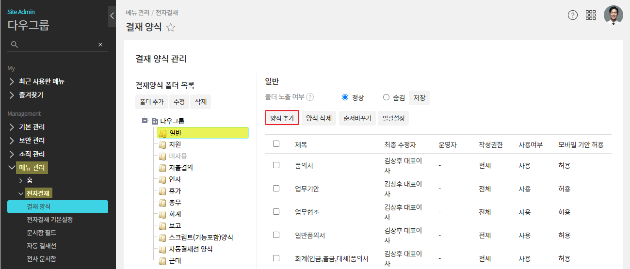The width and height of the screenshot is (630, 269).
Task: Open the 자동 결재선 menu item
Action: pyautogui.click(x=42, y=246)
